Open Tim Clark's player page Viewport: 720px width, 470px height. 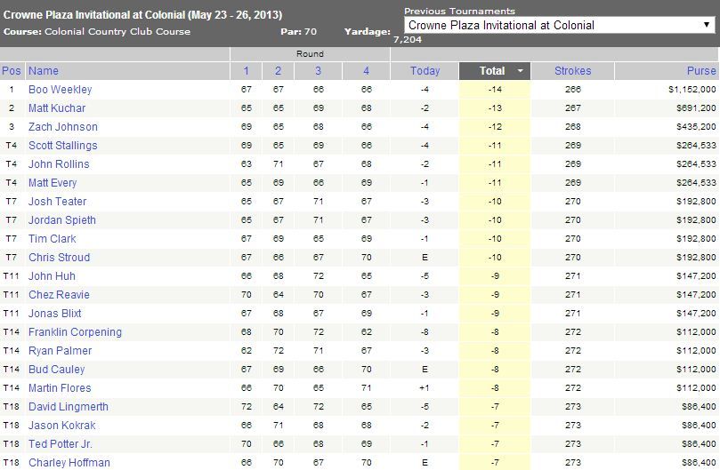53,238
